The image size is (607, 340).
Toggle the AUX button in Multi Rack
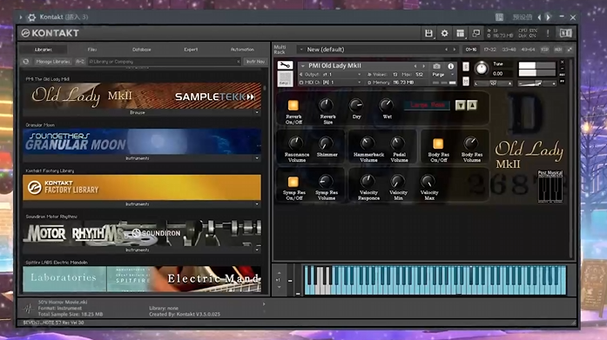tap(558, 50)
